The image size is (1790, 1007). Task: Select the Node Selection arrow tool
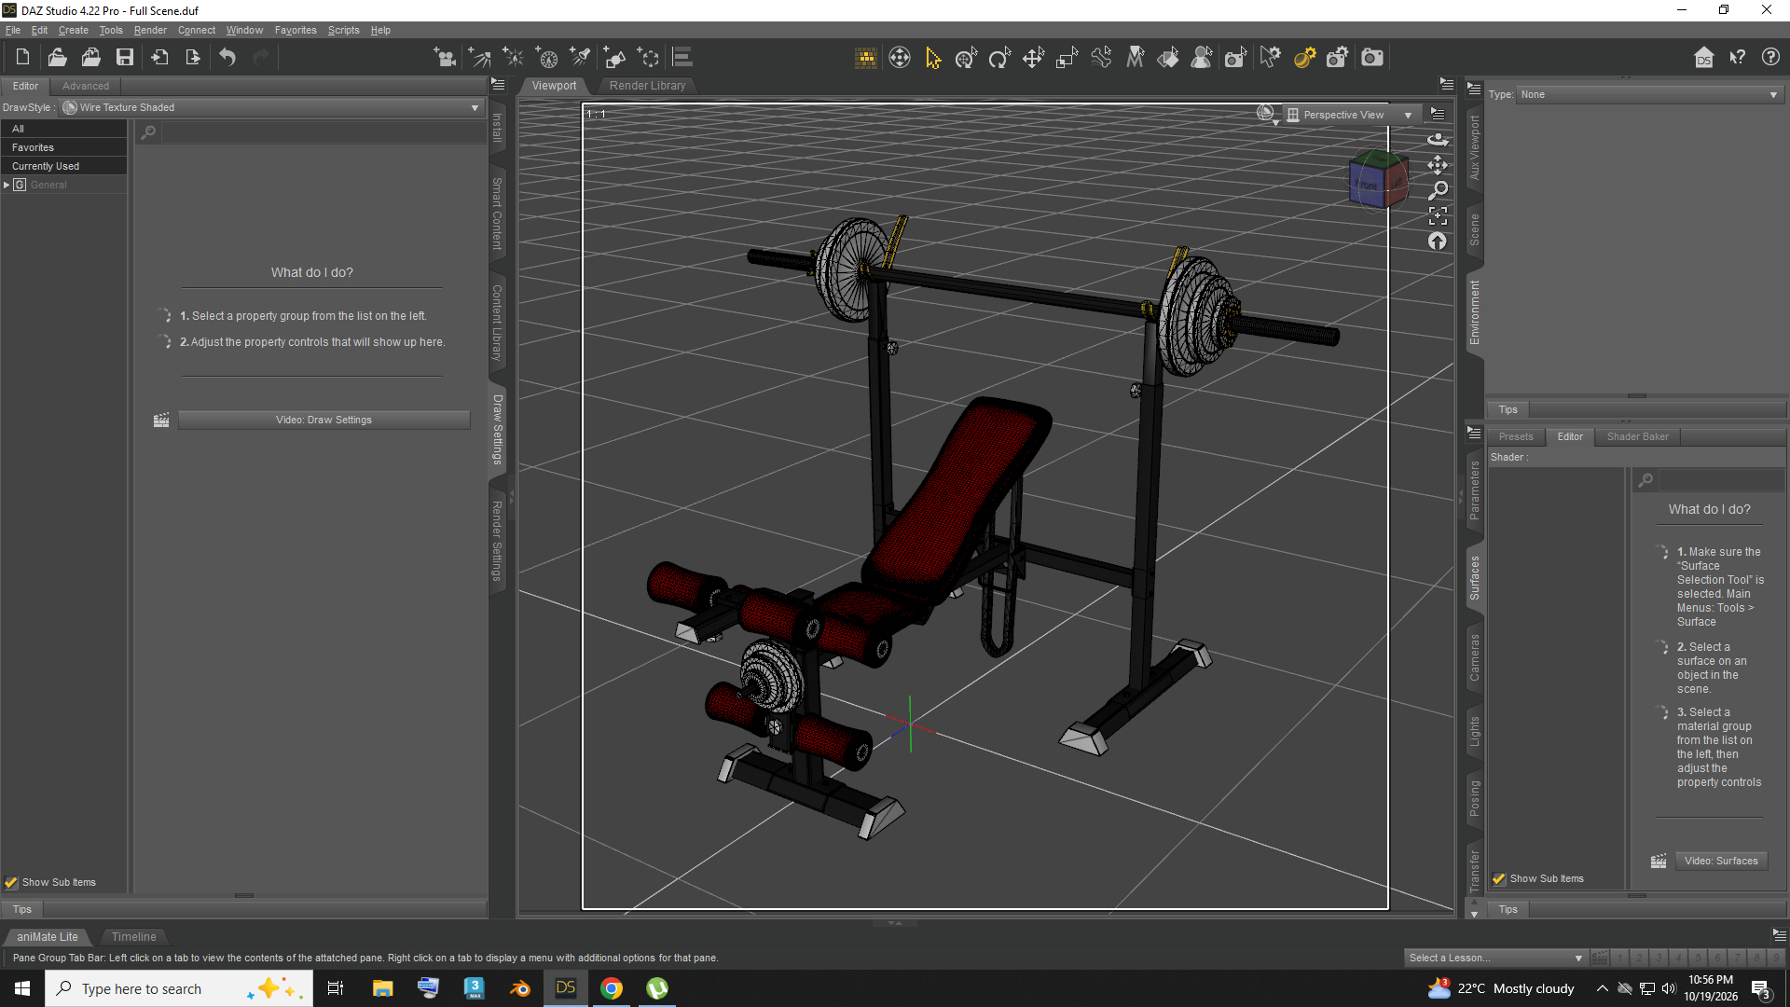933,58
